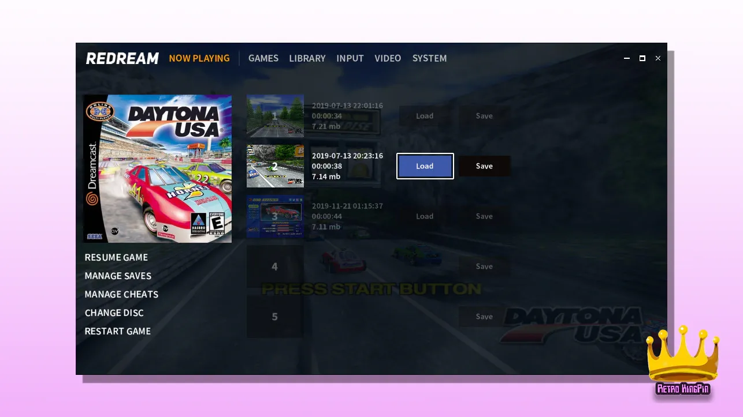Save to empty slot 5

coord(484,317)
